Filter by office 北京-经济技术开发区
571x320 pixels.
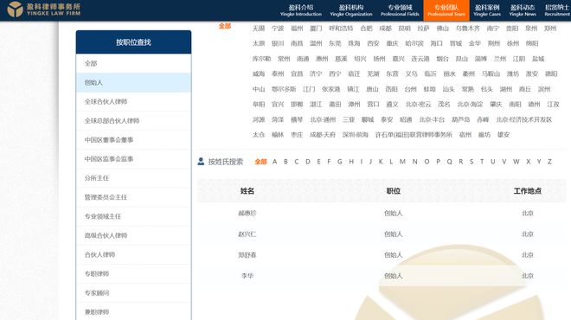pyautogui.click(x=524, y=119)
